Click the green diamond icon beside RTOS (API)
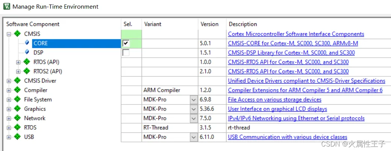Image resolution: width=391 pixels, height=151 pixels. 26,62
